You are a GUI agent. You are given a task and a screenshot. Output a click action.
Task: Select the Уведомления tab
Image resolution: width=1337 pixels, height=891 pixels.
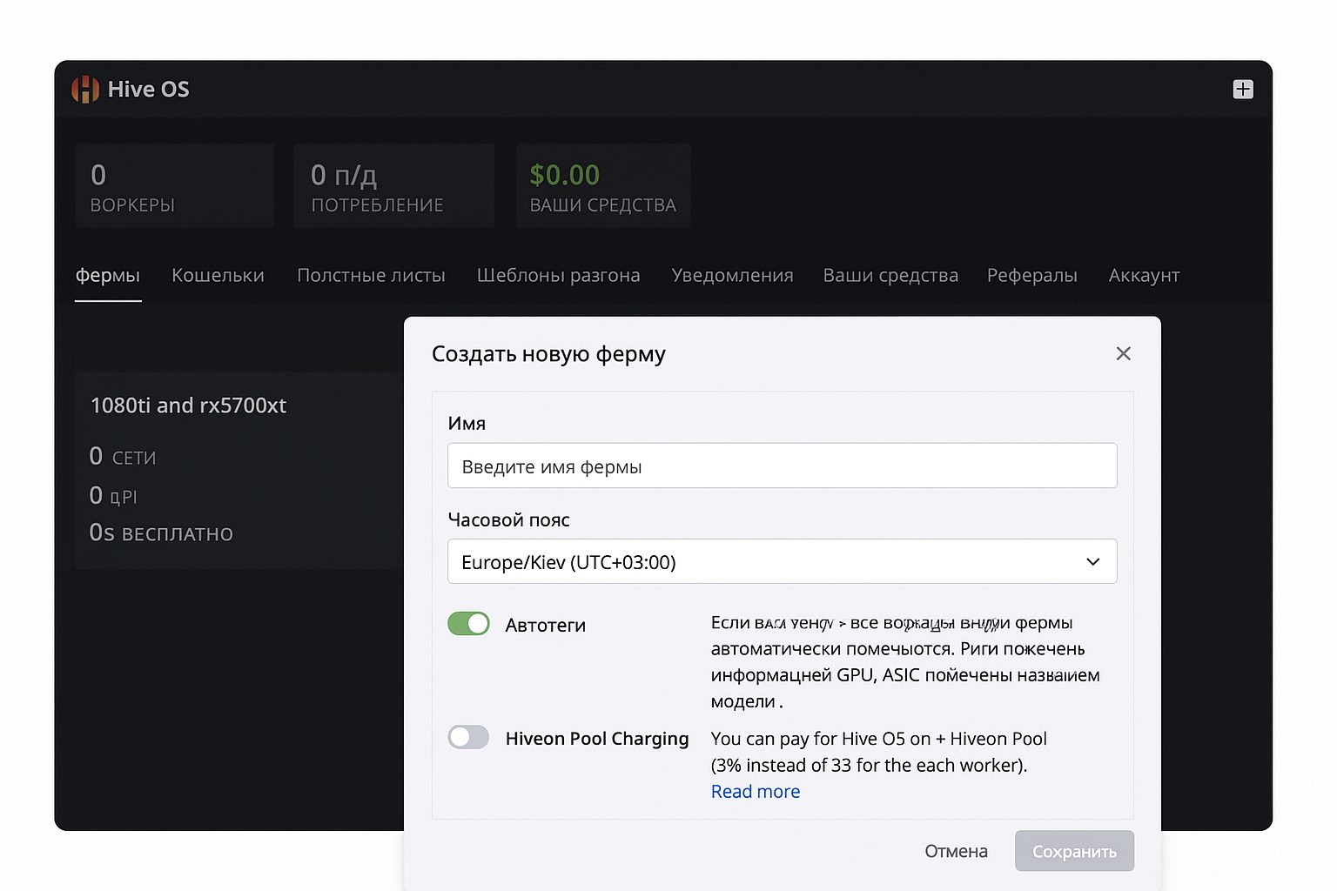pos(732,275)
